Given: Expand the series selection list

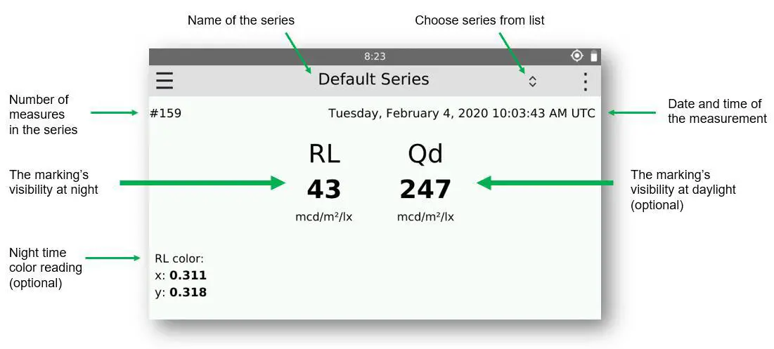Looking at the screenshot, I should pyautogui.click(x=532, y=81).
